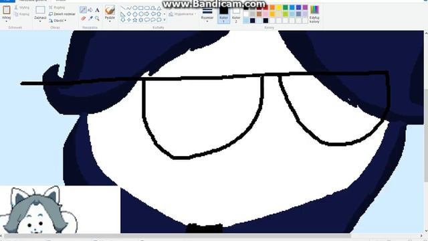Choose the rectangle shape

(x=141, y=8)
